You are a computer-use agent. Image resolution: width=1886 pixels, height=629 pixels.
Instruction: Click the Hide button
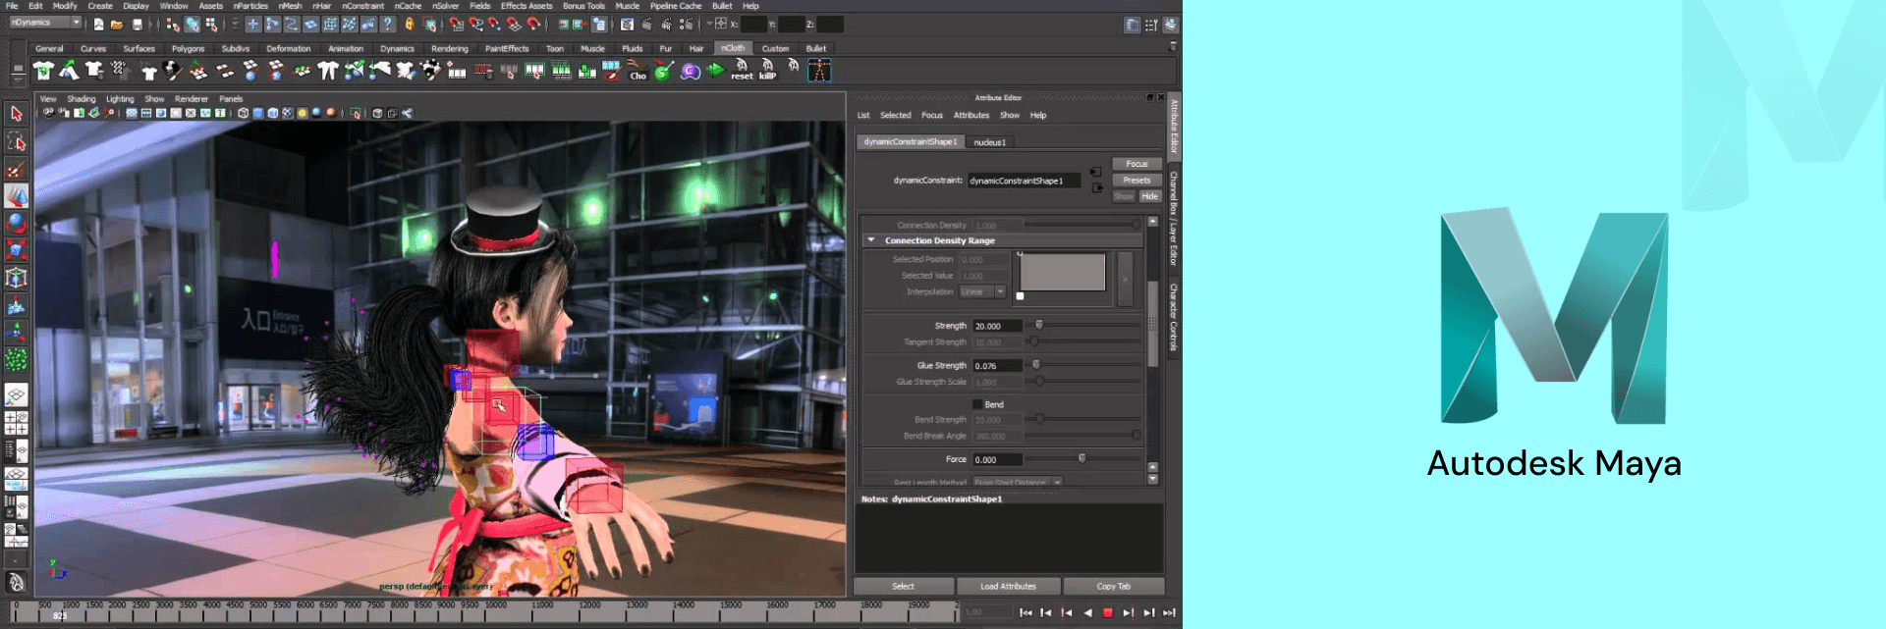tap(1149, 196)
